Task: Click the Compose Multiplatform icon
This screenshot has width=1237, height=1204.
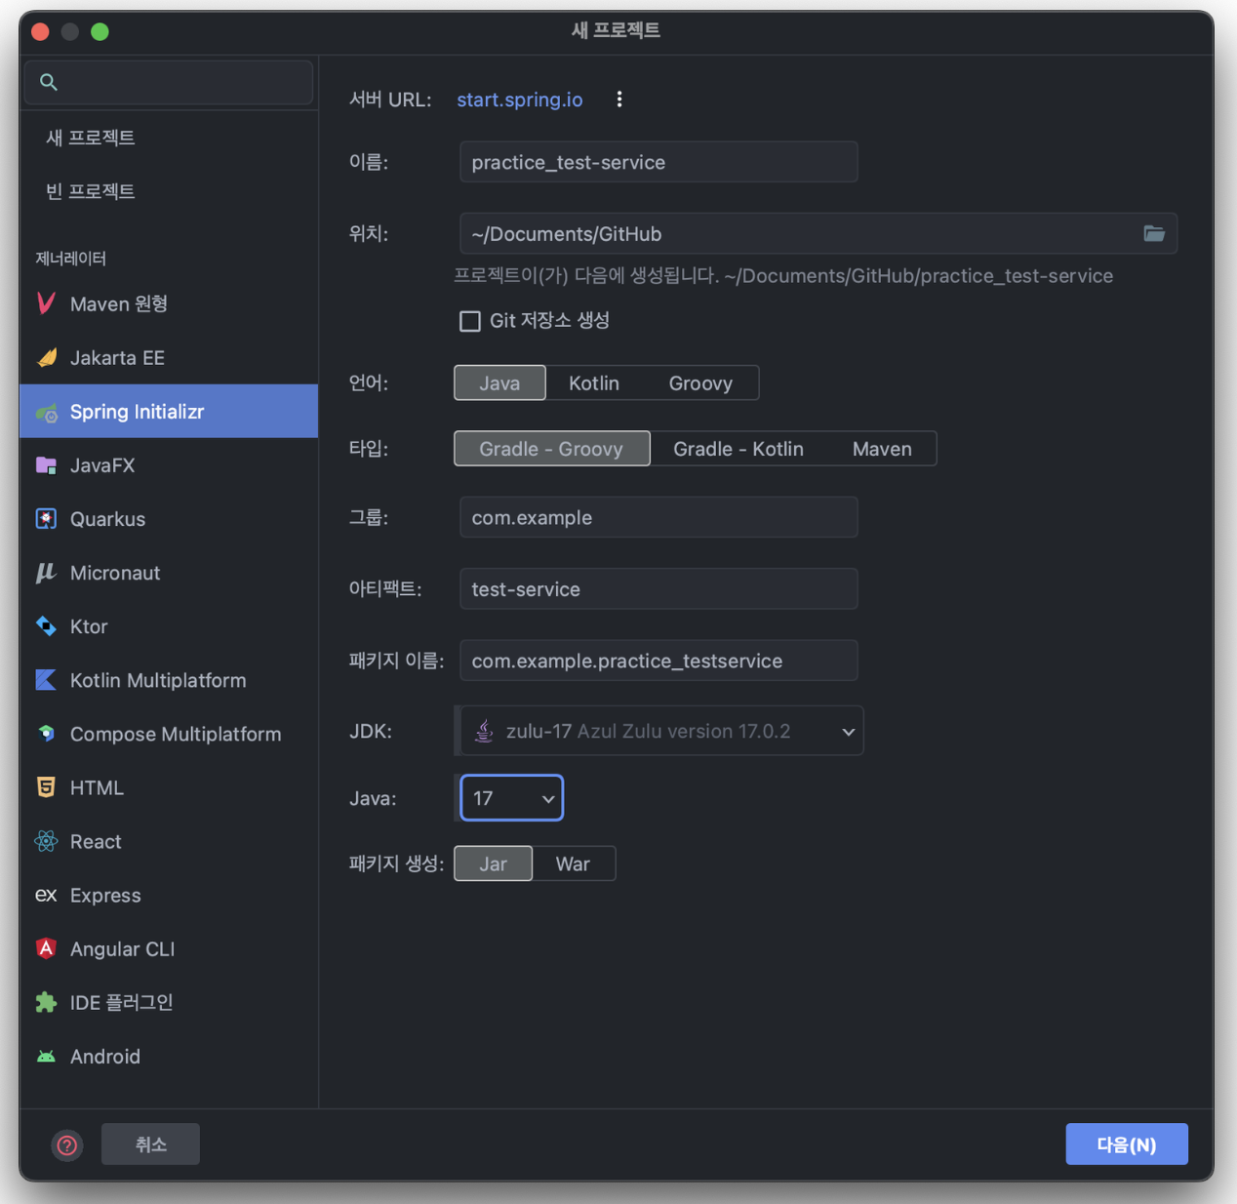Action: [x=46, y=733]
